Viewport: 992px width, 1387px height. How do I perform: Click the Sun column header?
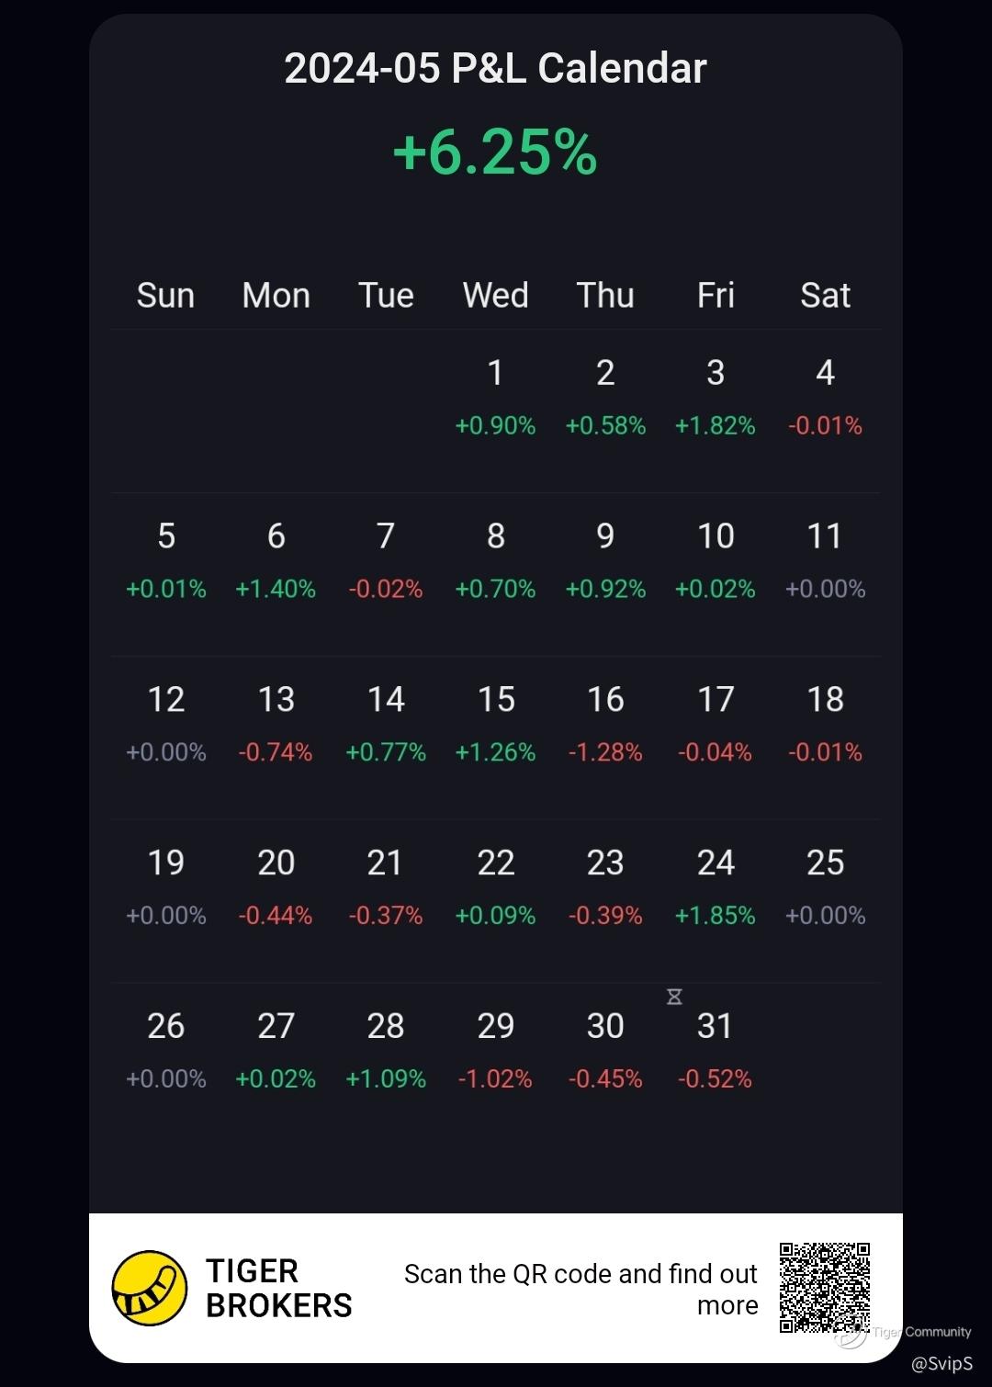tap(165, 296)
